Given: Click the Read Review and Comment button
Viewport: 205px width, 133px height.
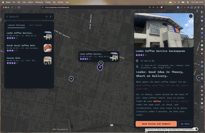Looking at the screenshot, I should 156,124.
